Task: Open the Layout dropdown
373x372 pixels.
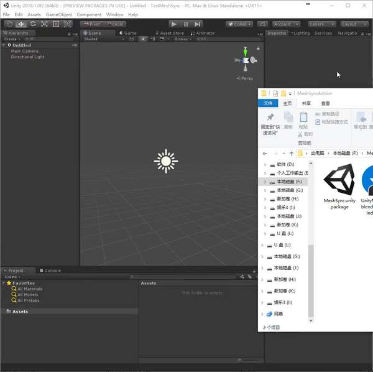Action: [x=354, y=24]
